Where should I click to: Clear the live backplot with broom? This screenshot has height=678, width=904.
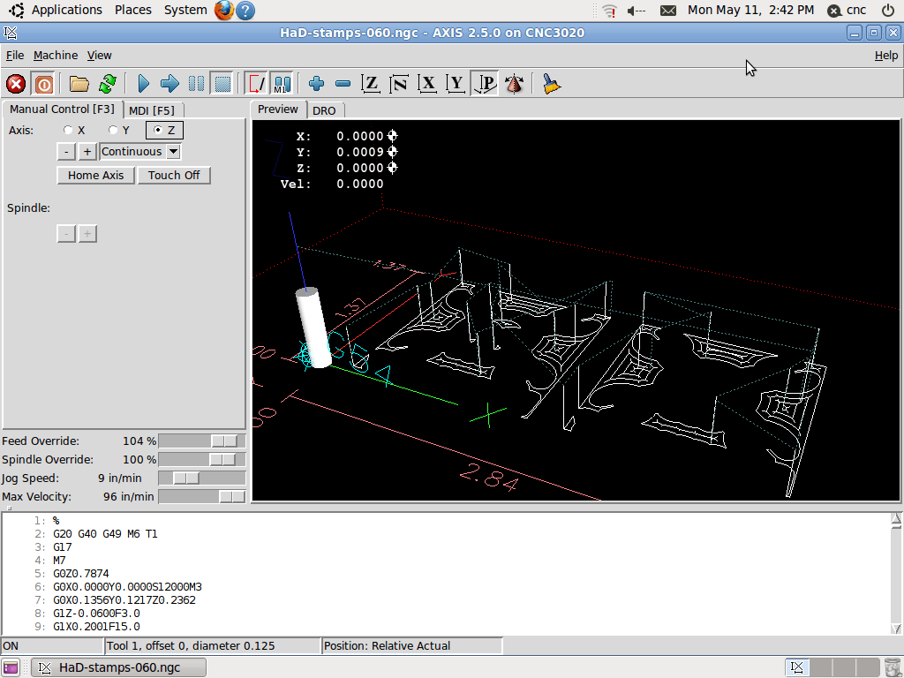click(552, 84)
